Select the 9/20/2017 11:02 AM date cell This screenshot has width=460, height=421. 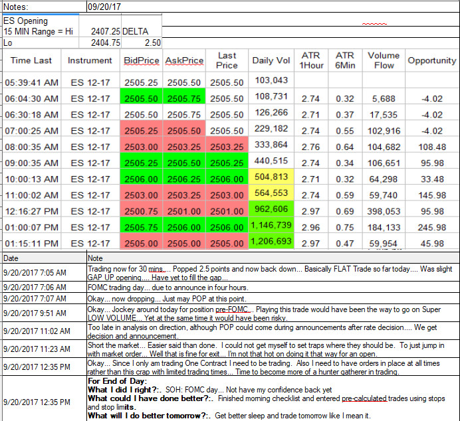coord(45,331)
